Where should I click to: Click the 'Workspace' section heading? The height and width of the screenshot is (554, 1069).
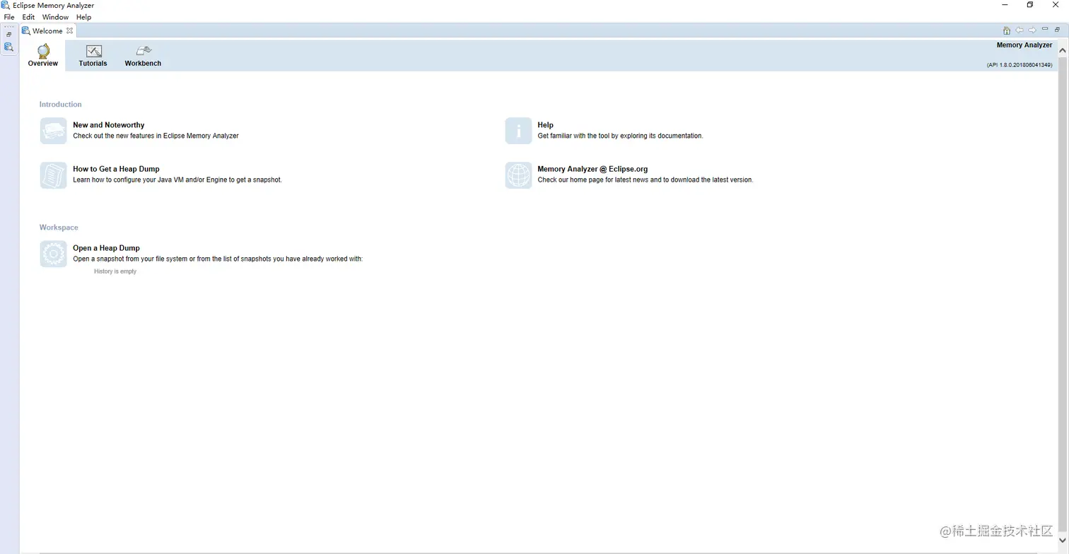[59, 228]
